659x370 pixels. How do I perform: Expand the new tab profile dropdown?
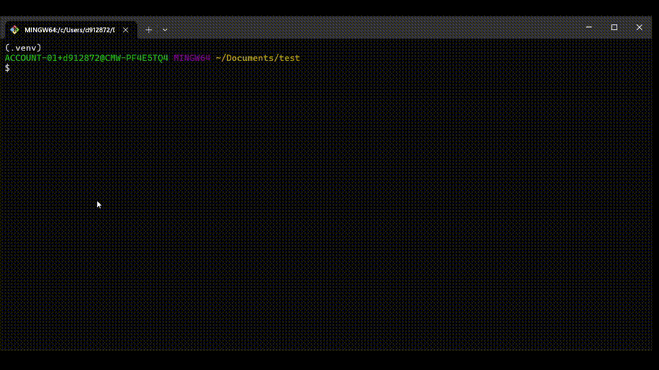coord(165,30)
